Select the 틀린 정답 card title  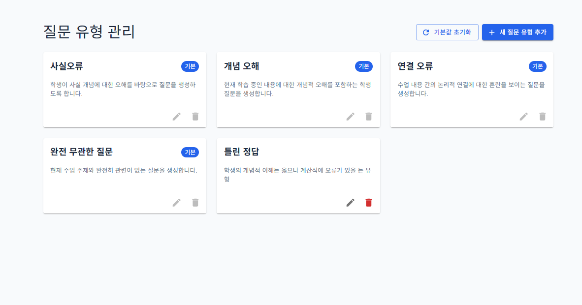point(242,152)
